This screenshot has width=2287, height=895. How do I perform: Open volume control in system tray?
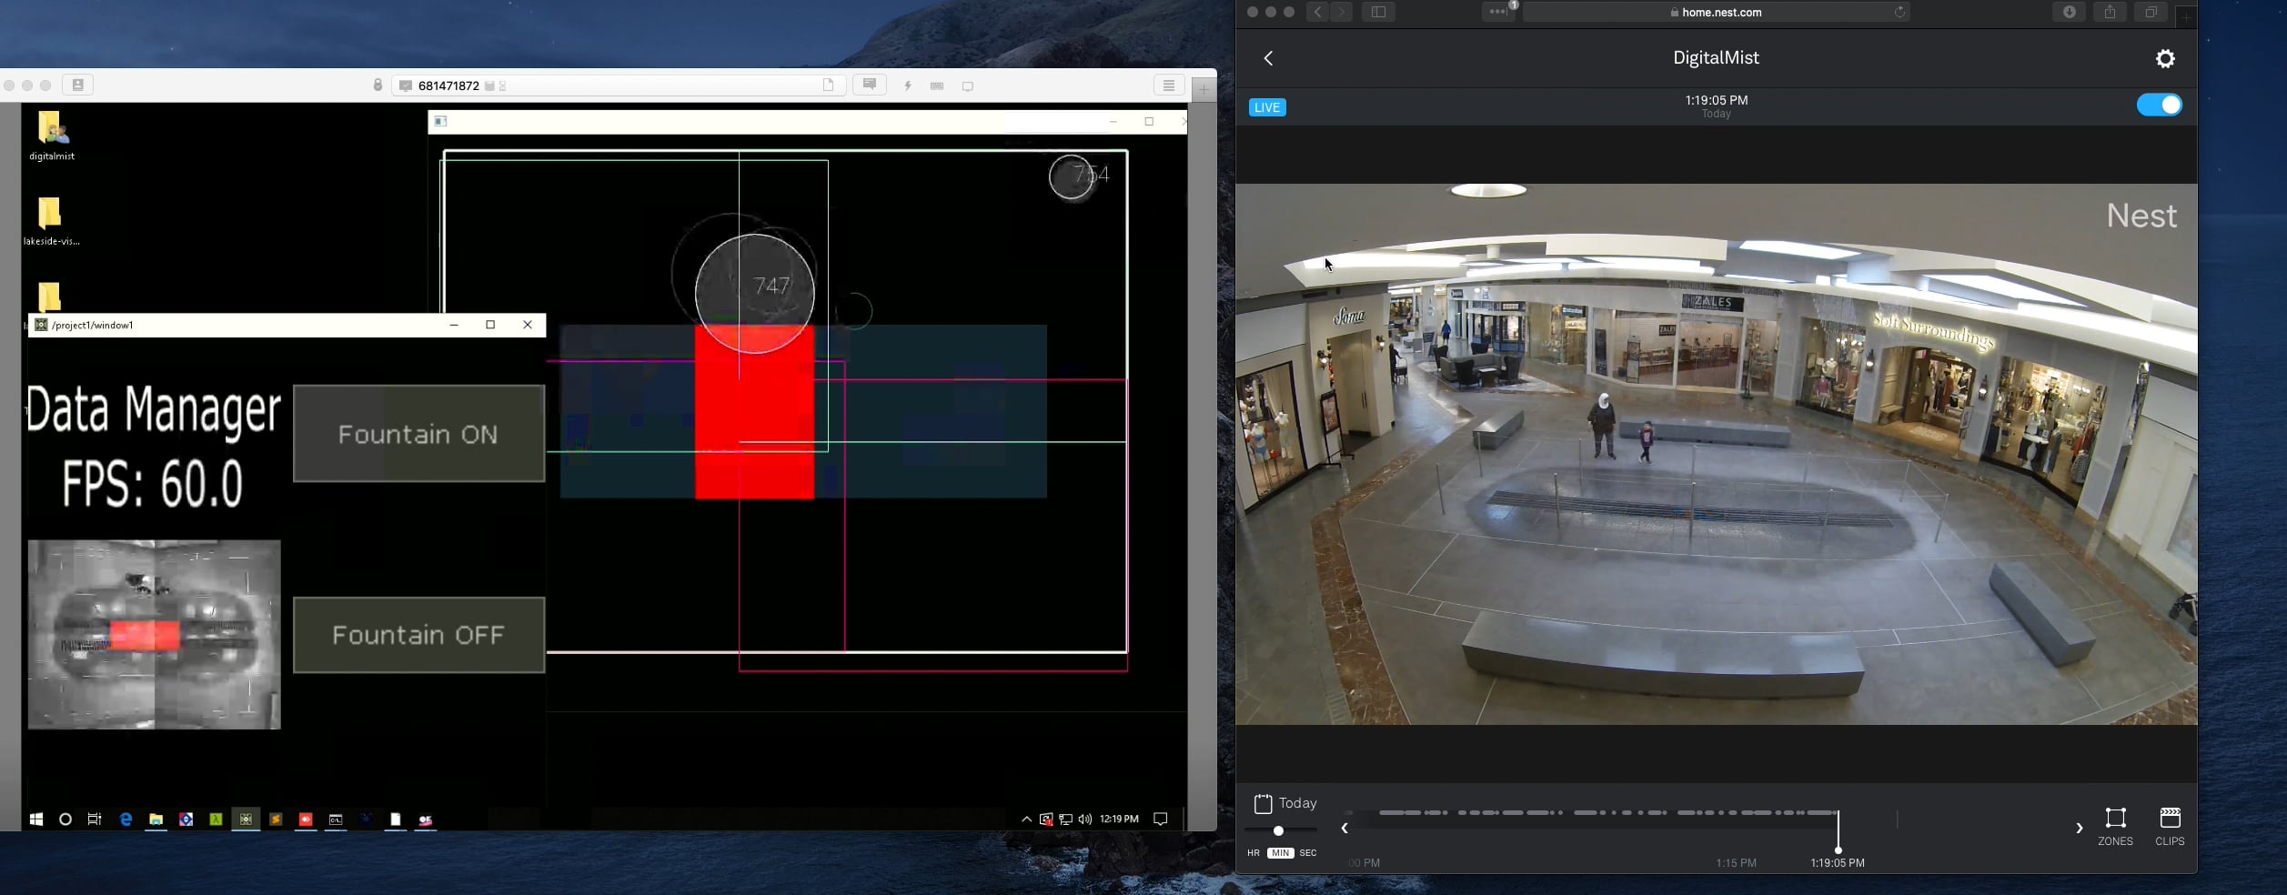coord(1084,820)
